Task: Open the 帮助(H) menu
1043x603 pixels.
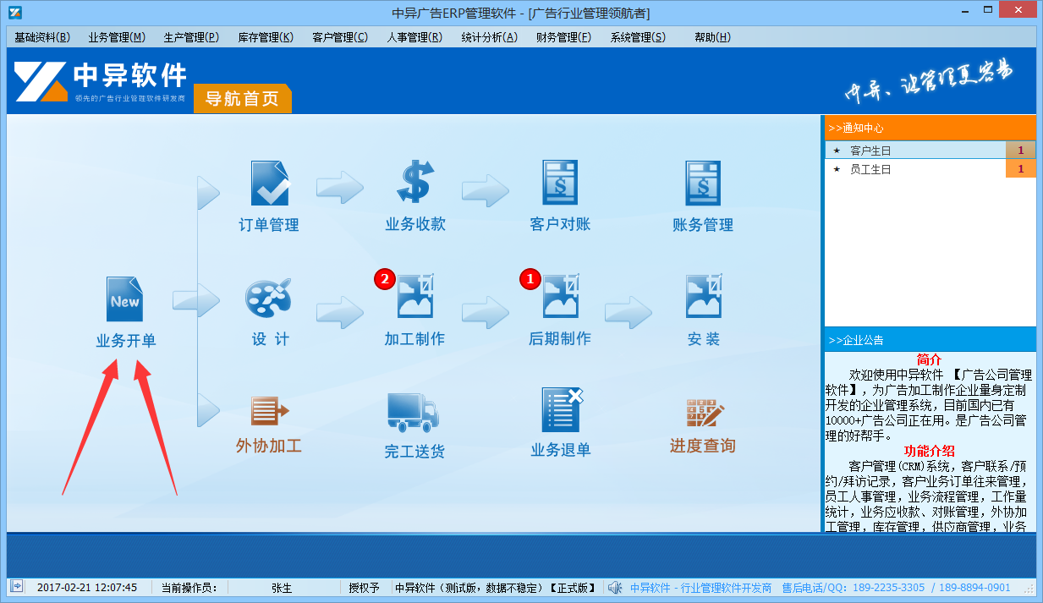Action: tap(712, 37)
